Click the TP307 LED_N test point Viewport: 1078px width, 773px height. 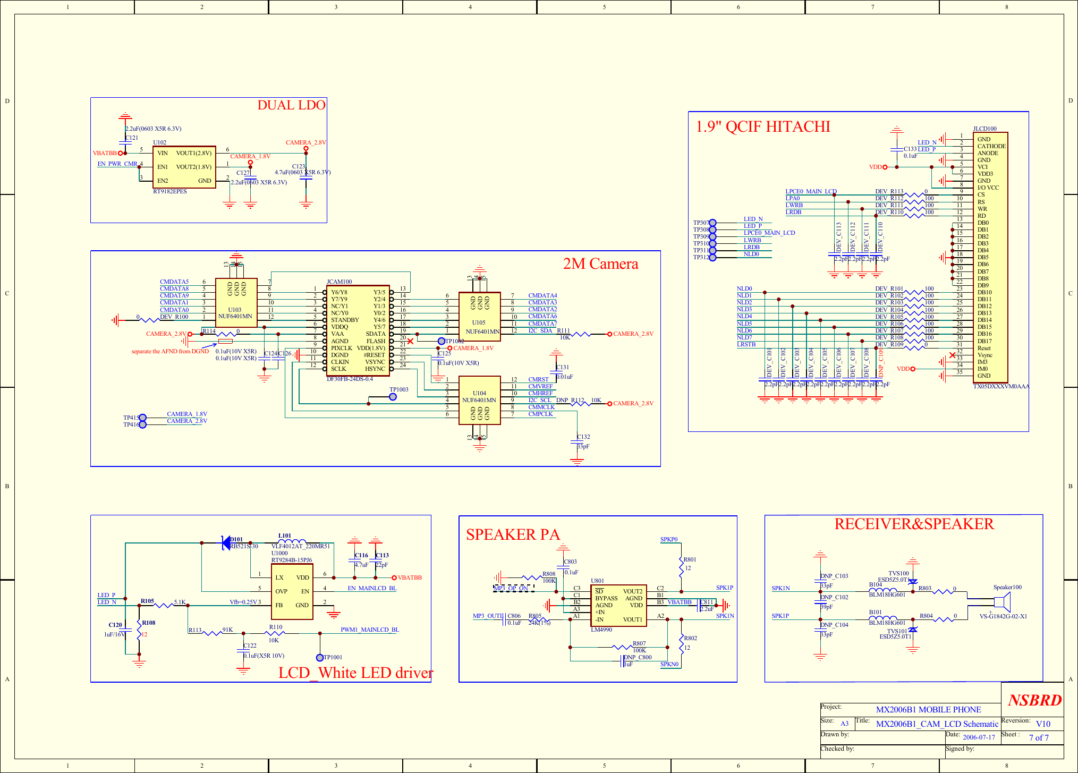click(712, 222)
